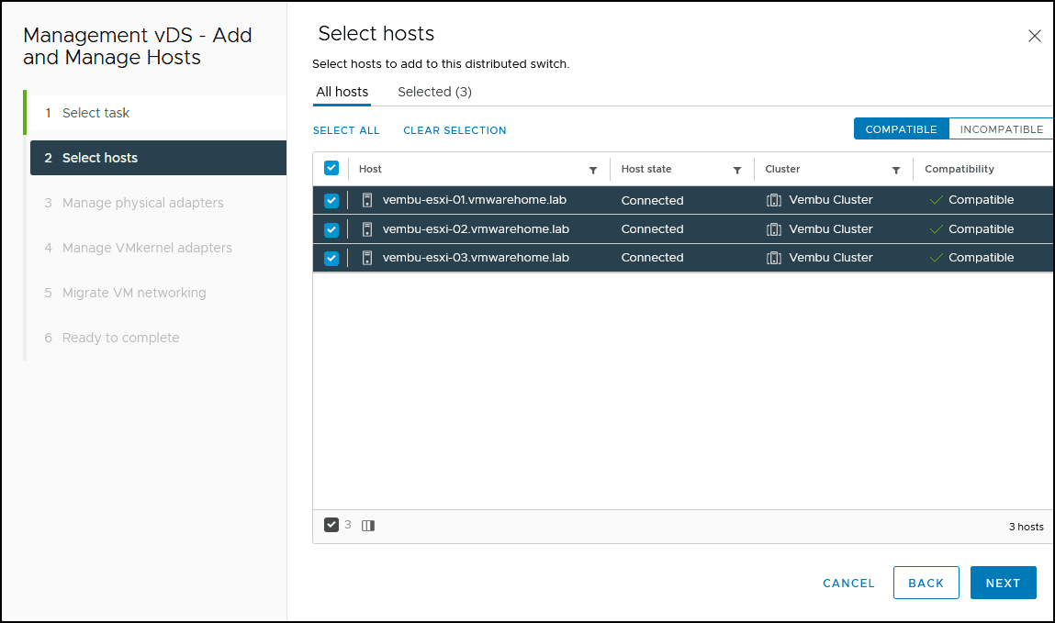1055x623 pixels.
Task: Open the Host column filter
Action: point(593,170)
